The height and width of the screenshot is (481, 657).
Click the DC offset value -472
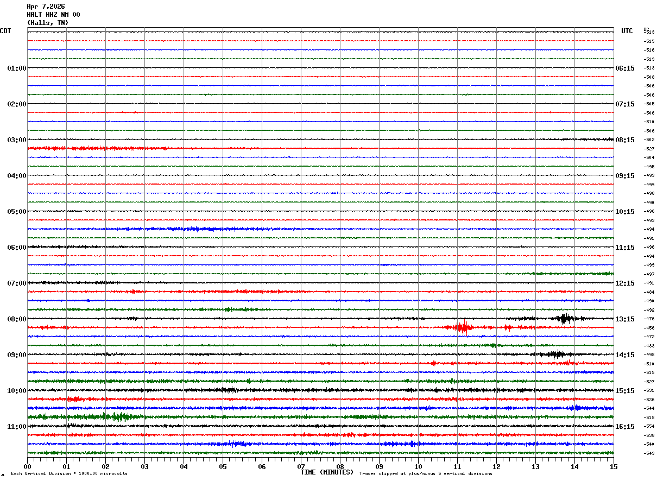[x=649, y=337]
